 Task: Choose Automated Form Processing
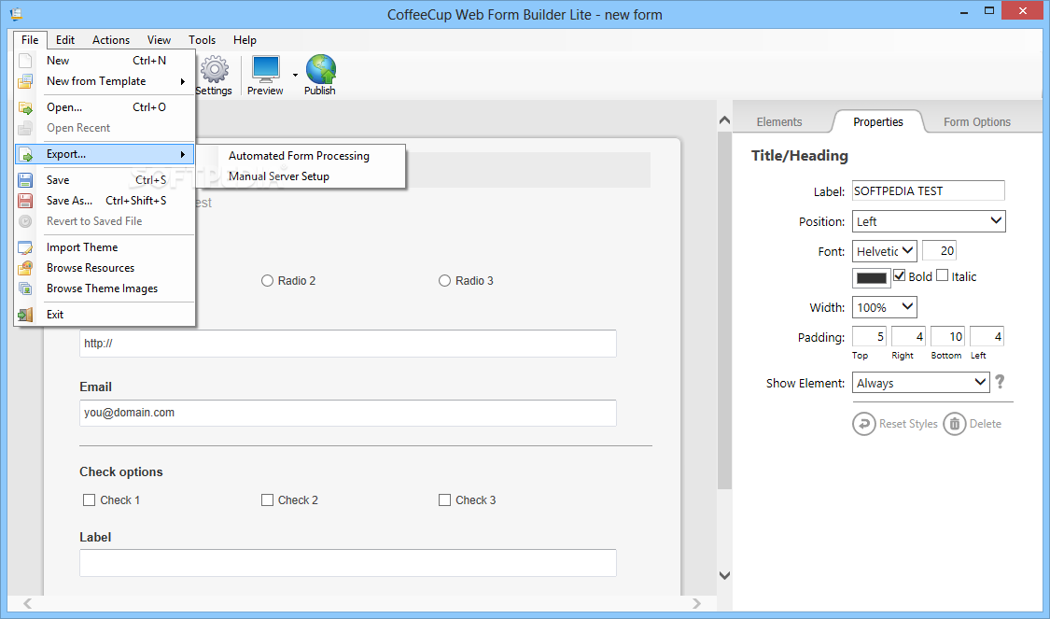tap(299, 156)
